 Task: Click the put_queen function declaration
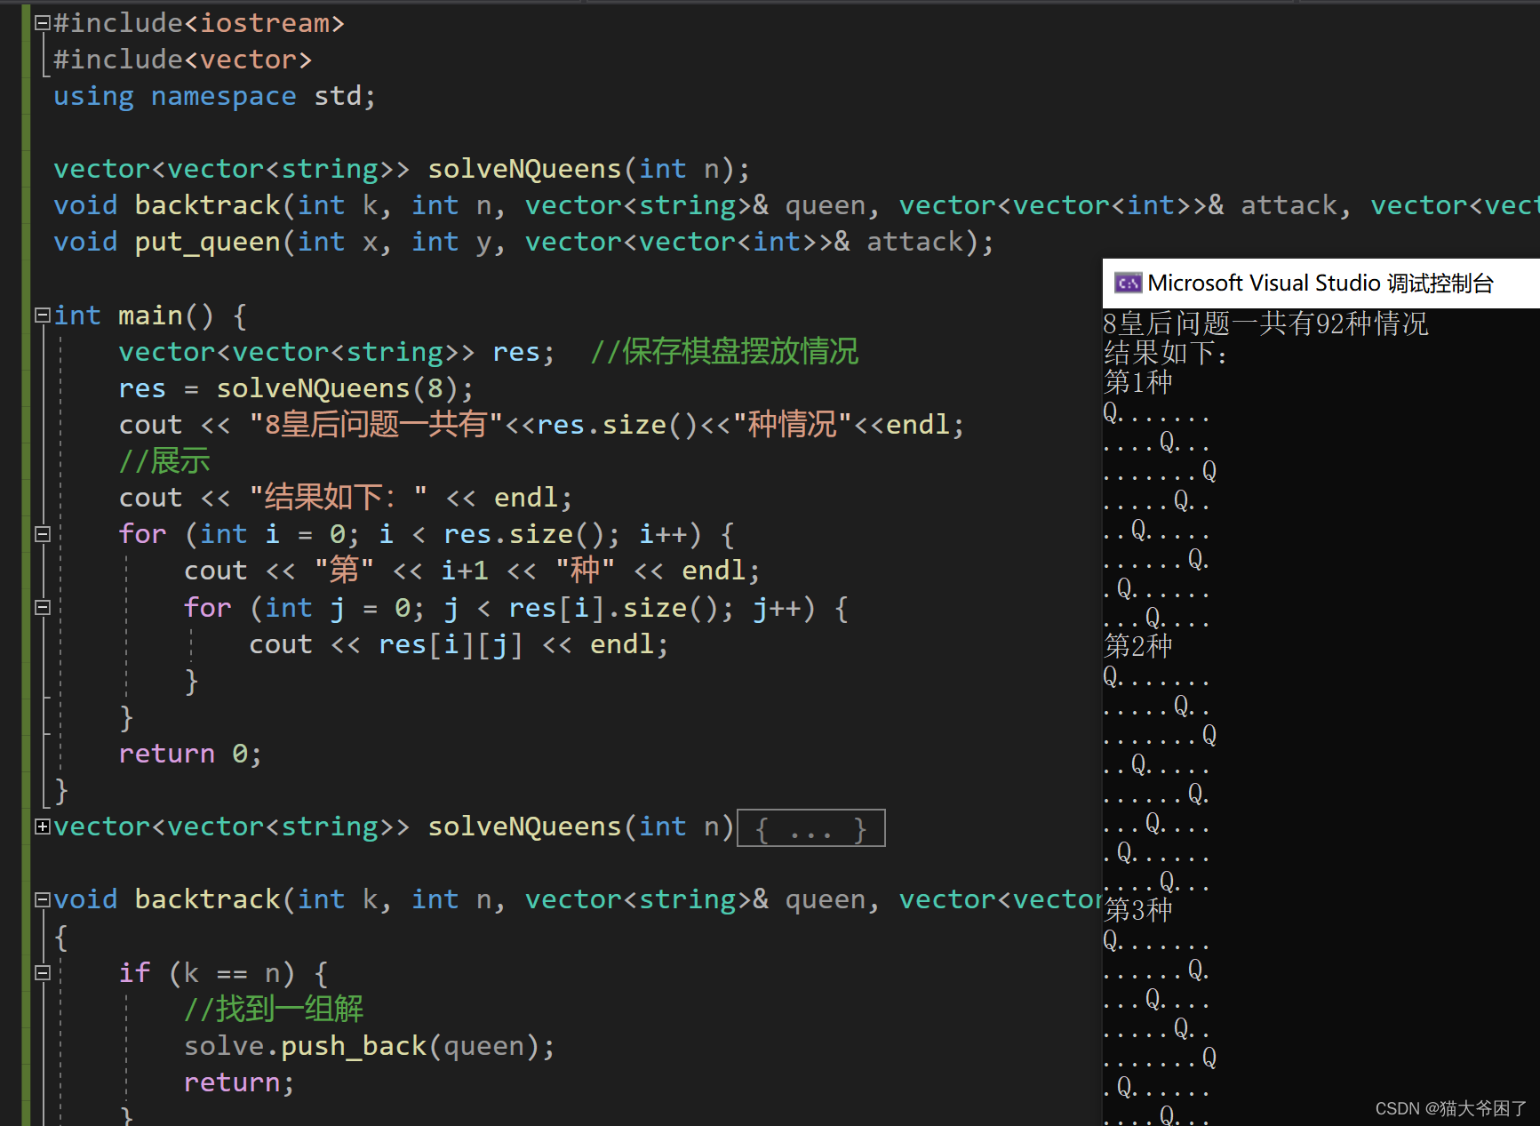click(x=523, y=242)
